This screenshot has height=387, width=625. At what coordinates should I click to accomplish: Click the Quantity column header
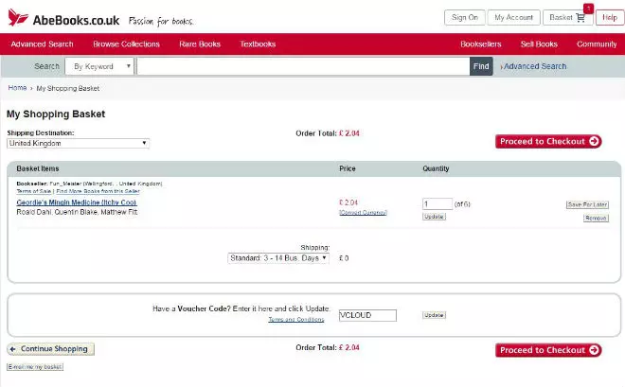(x=436, y=168)
